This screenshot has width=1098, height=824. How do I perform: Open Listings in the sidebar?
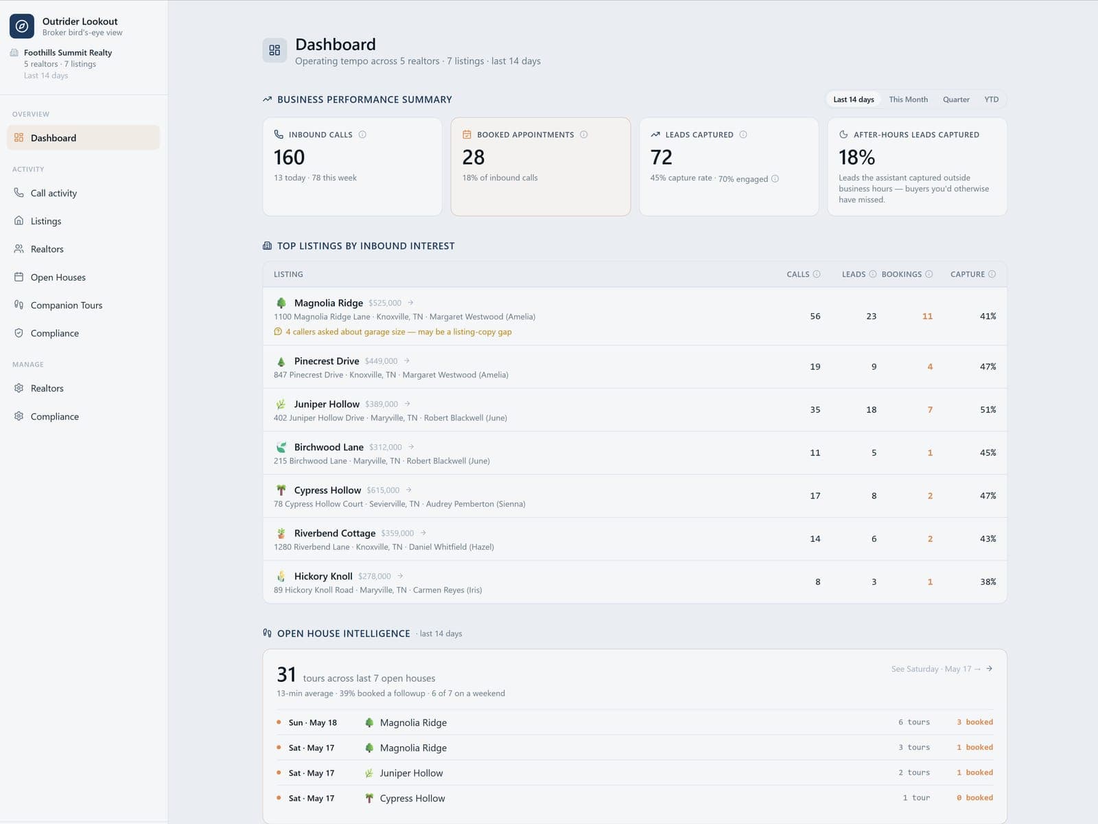click(x=83, y=221)
